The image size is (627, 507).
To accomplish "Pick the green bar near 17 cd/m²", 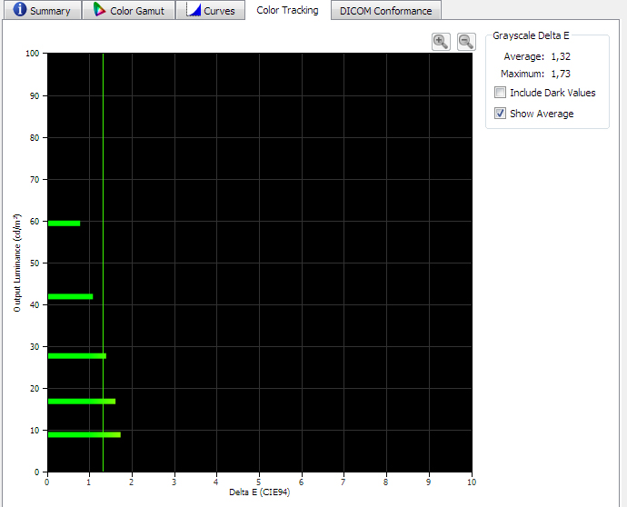I will 81,401.
